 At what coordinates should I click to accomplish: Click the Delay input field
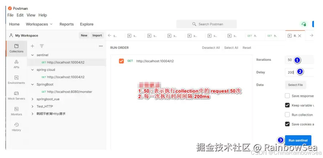299,72
